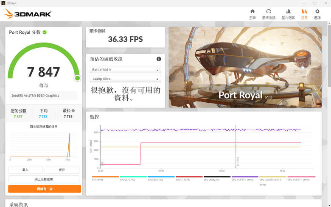Click the green dot at the gauge end
The image size is (331, 207).
click(x=78, y=78)
